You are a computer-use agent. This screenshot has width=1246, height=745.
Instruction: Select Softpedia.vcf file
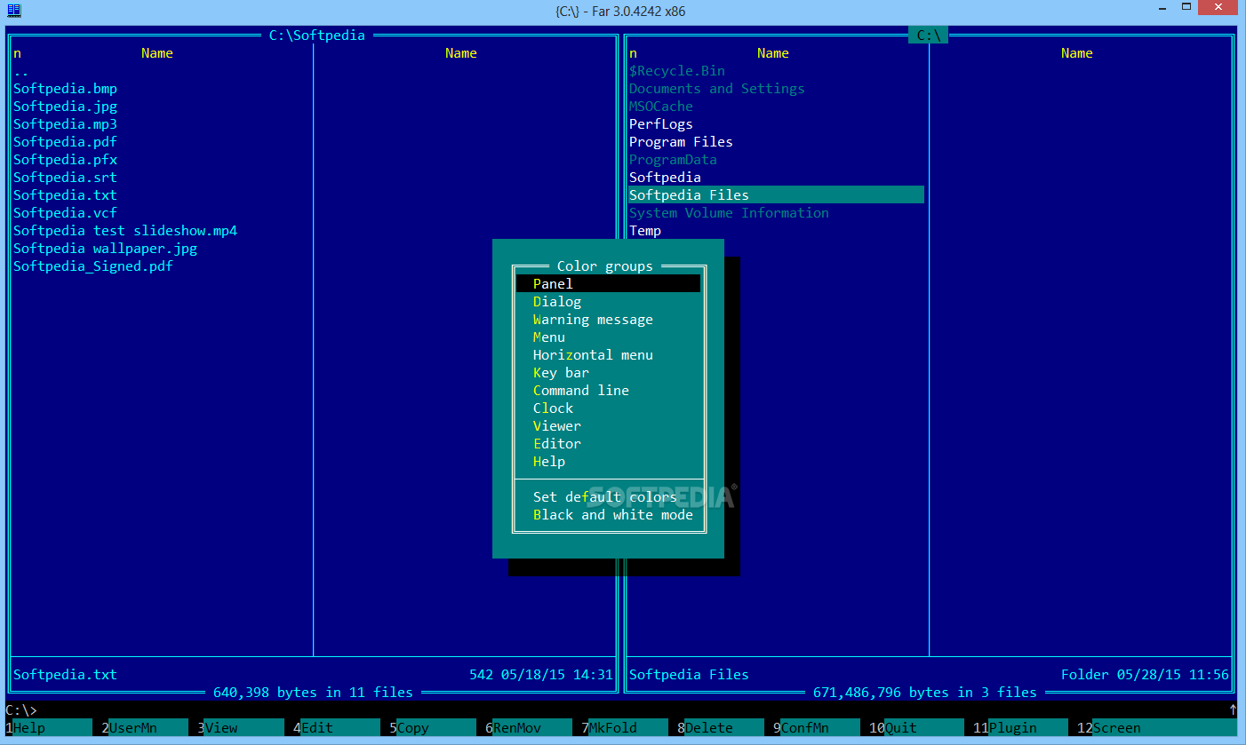point(65,212)
